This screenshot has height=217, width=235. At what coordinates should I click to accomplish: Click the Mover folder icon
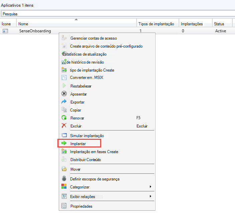pos(64,169)
